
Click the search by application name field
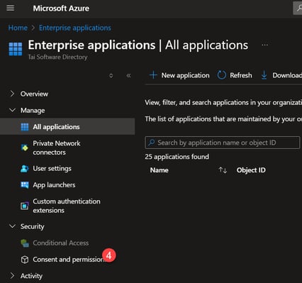pos(223,143)
